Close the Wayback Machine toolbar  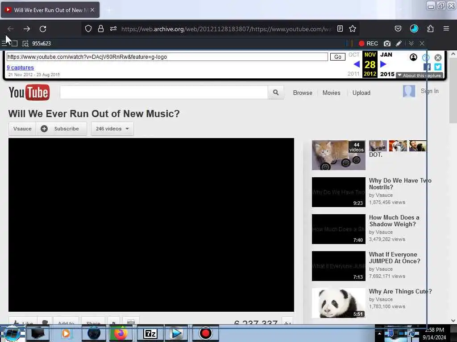point(438,57)
